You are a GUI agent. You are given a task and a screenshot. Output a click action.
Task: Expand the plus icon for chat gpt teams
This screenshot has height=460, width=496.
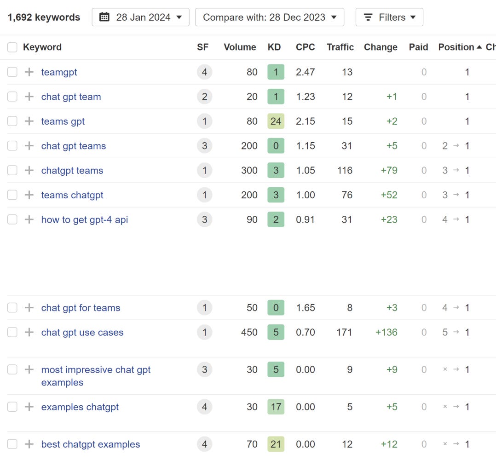coord(29,146)
